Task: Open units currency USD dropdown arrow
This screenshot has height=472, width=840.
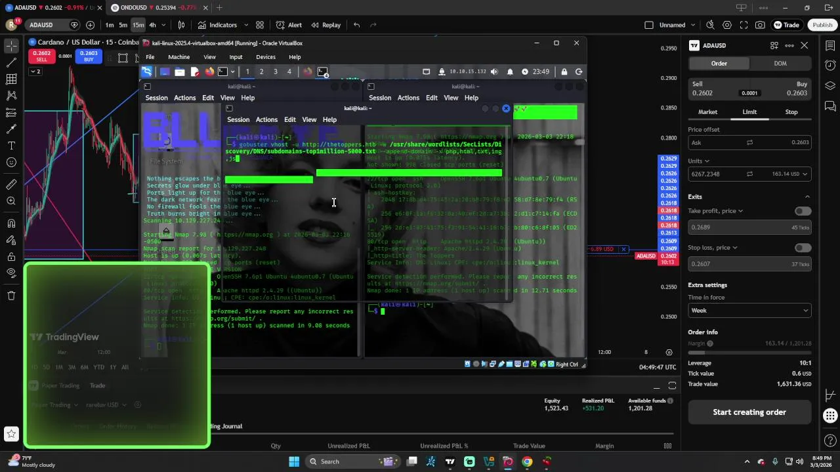Action: click(x=805, y=174)
